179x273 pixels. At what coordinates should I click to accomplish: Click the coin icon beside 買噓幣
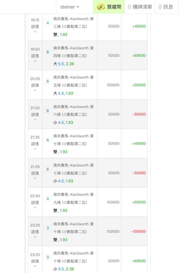coord(101,7)
